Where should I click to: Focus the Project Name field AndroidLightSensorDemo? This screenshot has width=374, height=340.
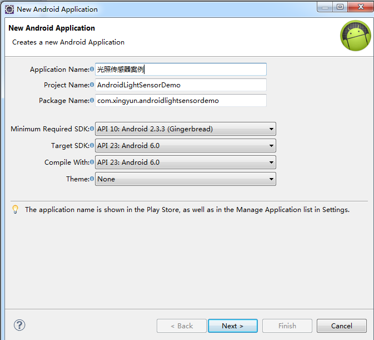click(x=181, y=85)
